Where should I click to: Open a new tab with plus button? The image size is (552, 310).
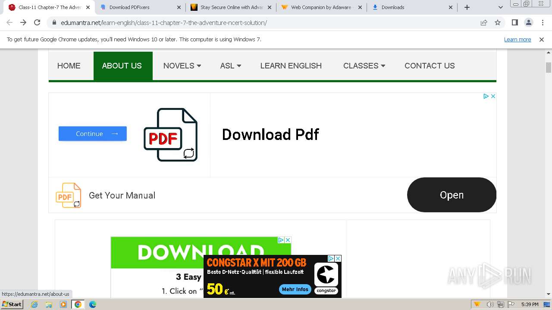point(467,7)
